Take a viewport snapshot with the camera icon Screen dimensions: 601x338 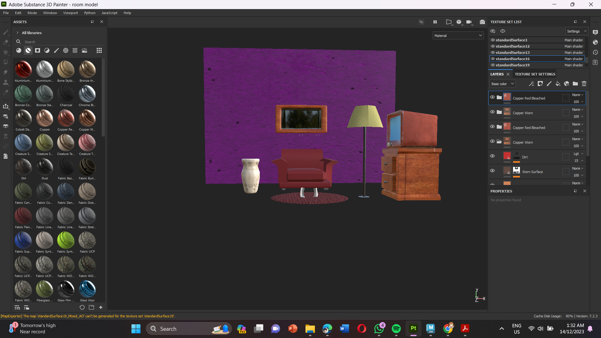point(482,22)
